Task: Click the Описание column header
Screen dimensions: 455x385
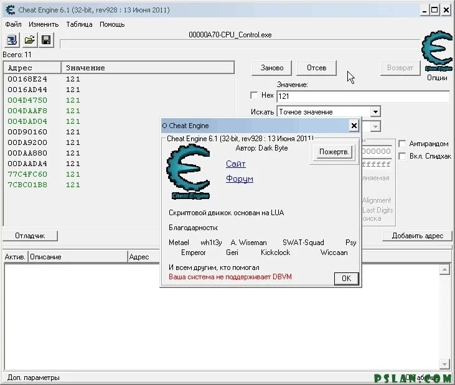Action: (x=78, y=257)
